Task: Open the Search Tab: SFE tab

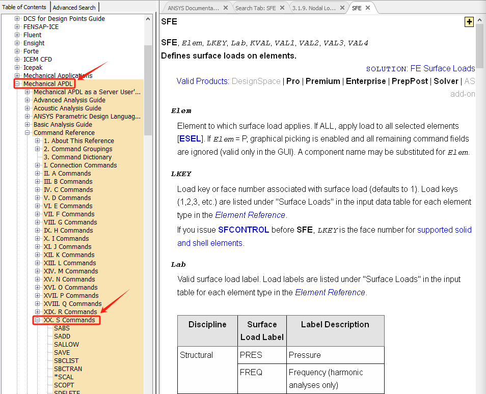Action: point(255,8)
